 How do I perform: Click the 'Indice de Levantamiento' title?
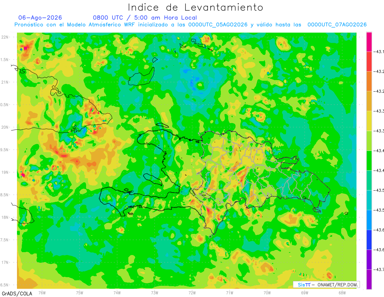click(196, 7)
